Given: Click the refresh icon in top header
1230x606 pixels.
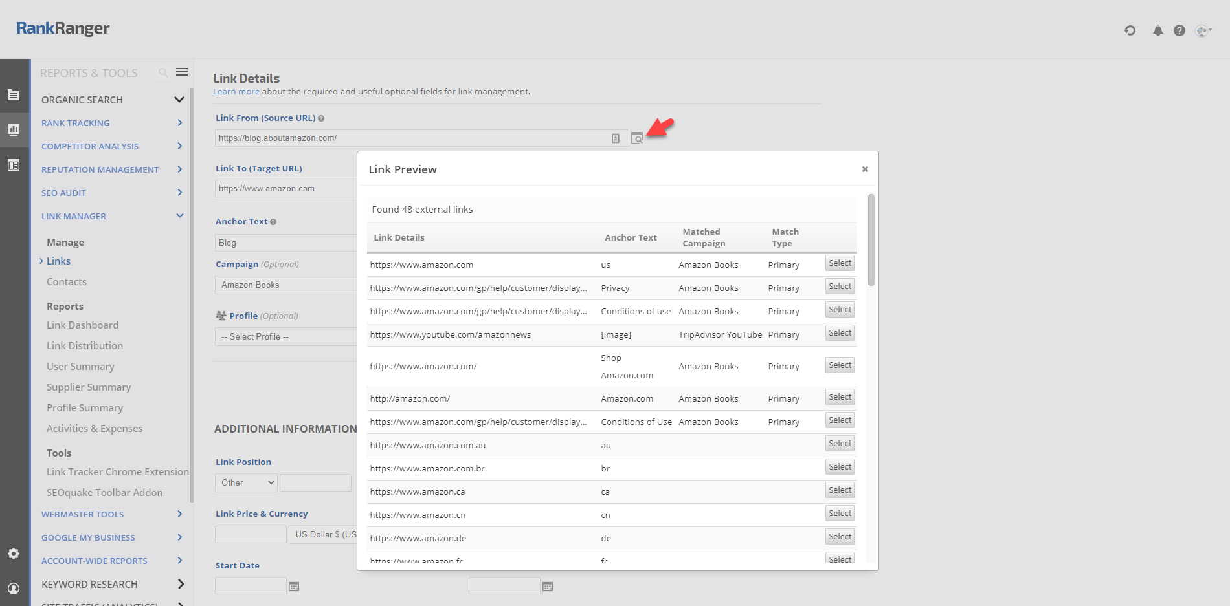Looking at the screenshot, I should [1130, 30].
